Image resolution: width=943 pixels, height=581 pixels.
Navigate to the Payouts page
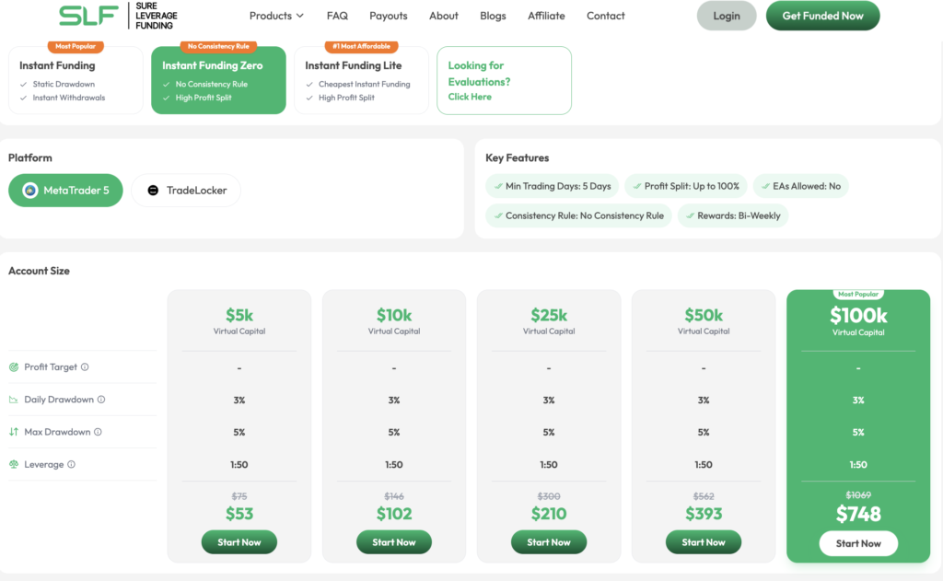tap(388, 16)
